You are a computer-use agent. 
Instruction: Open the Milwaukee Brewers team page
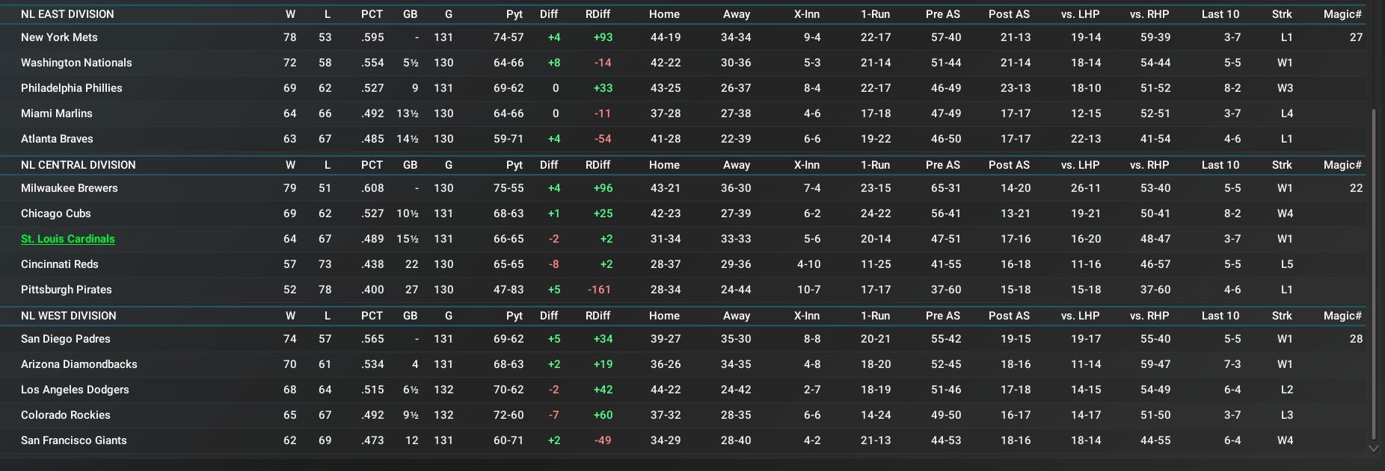70,188
